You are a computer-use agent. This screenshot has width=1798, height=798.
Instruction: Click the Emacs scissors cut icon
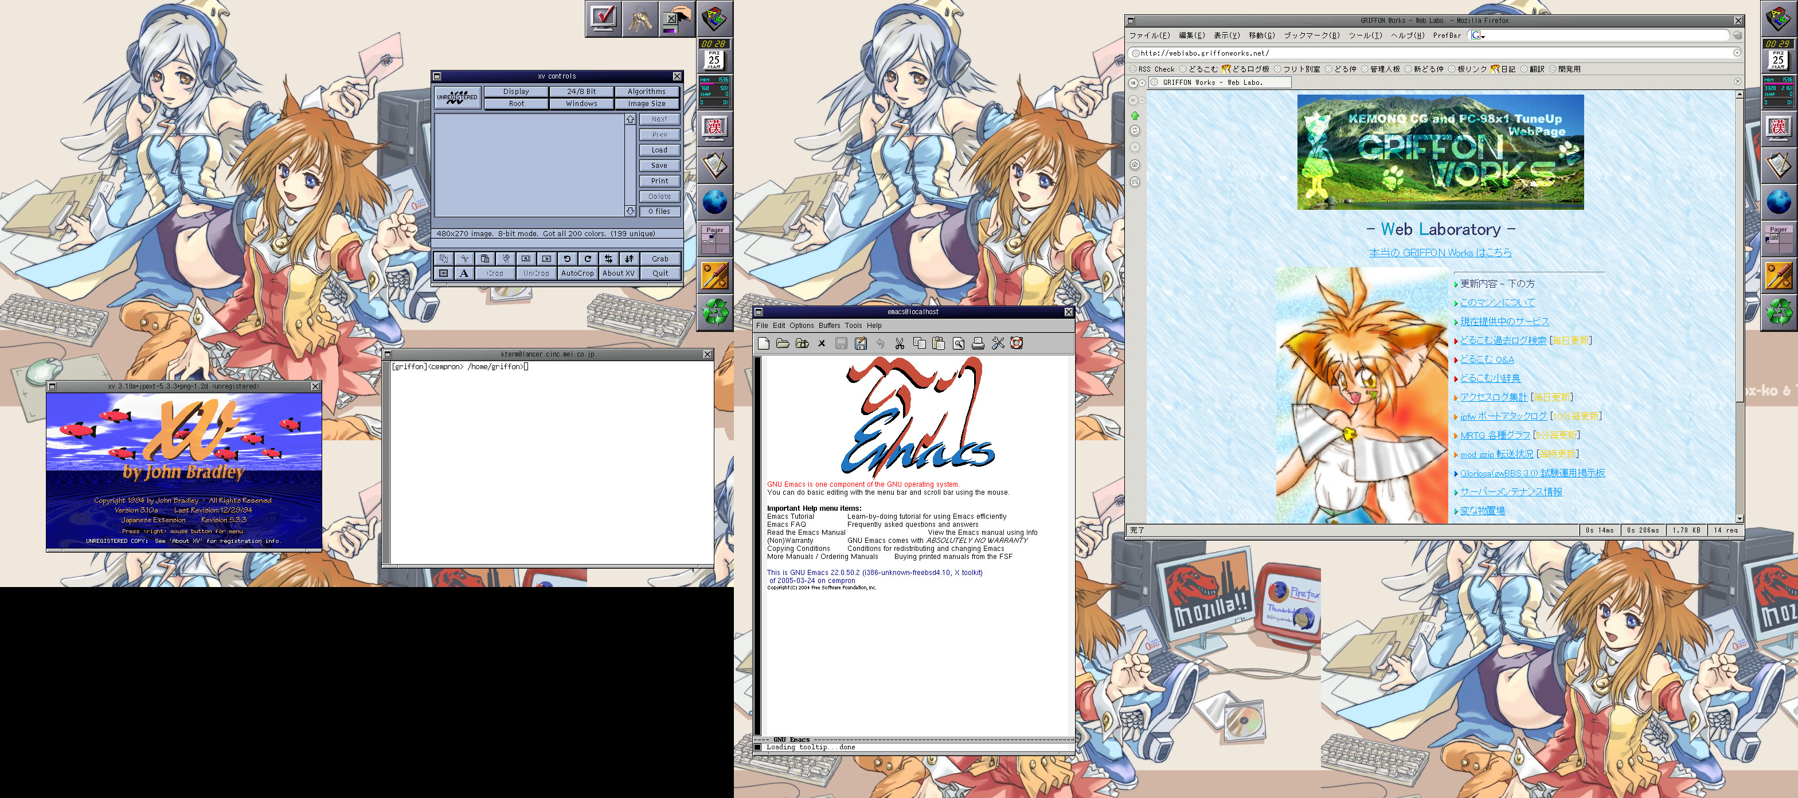(900, 343)
